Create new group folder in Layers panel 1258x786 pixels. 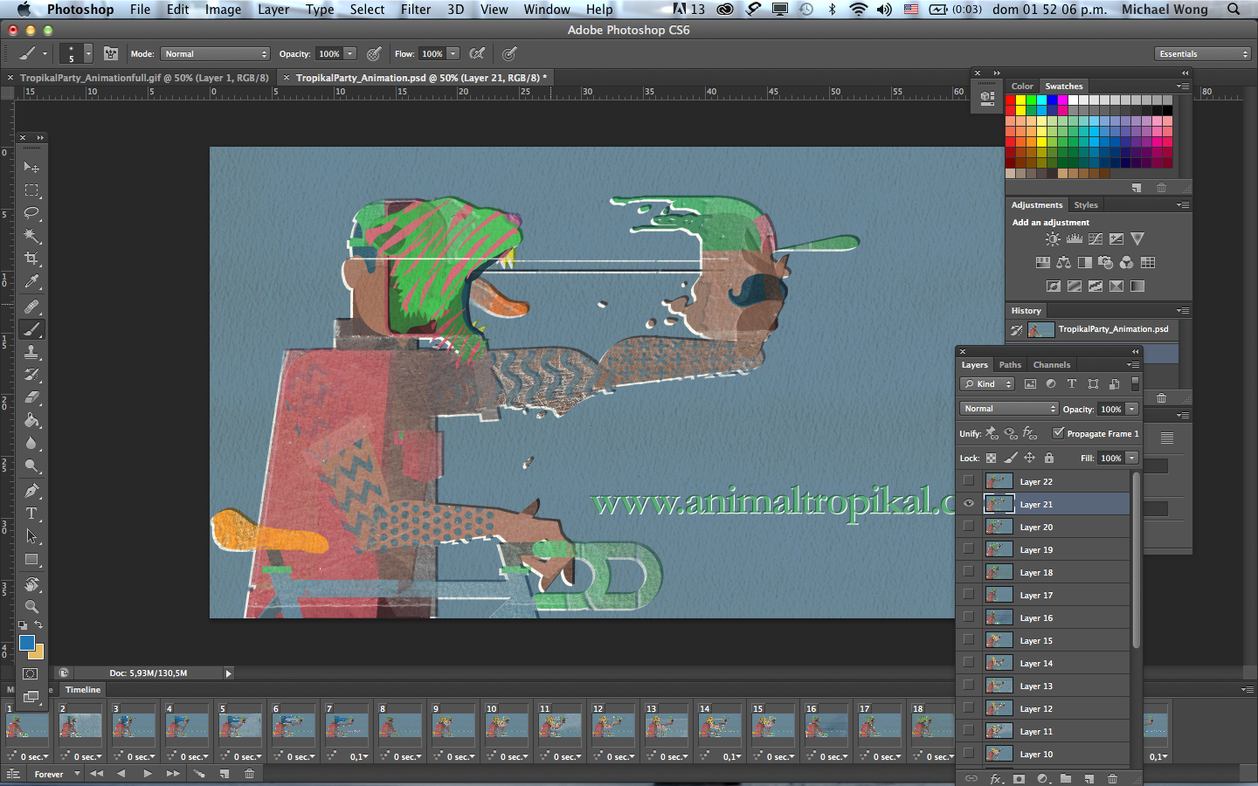[1066, 778]
